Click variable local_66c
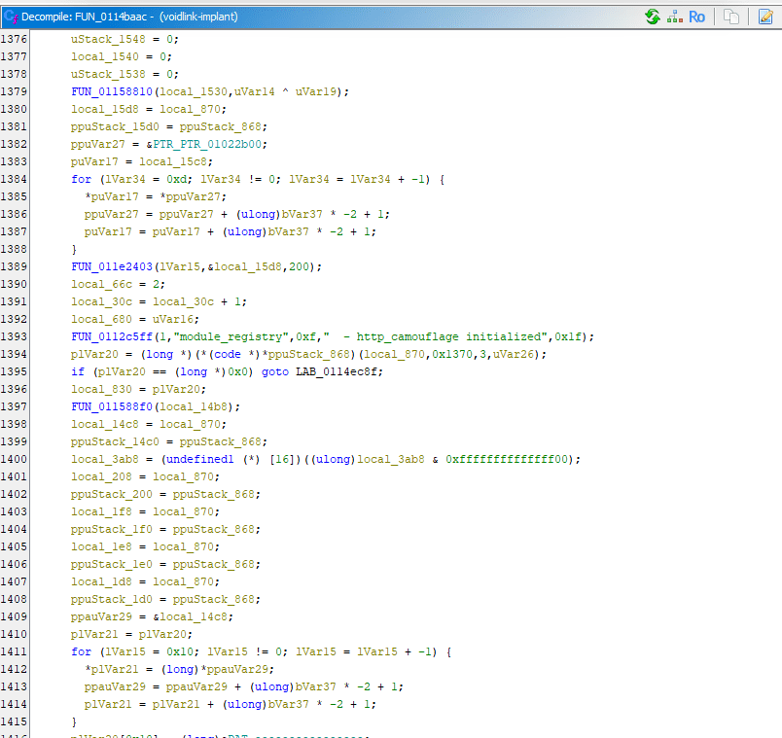The image size is (782, 738). click(101, 284)
